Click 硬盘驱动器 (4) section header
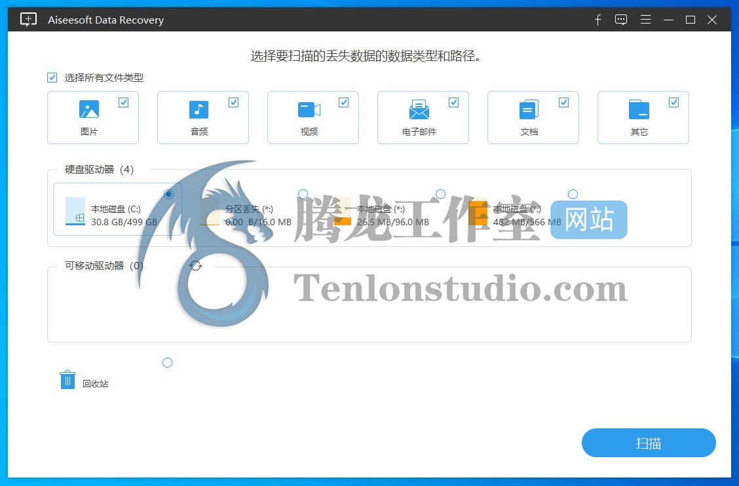739x486 pixels. [x=99, y=169]
